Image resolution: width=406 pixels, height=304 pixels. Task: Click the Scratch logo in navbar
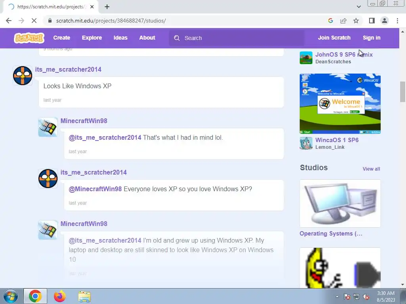(29, 38)
